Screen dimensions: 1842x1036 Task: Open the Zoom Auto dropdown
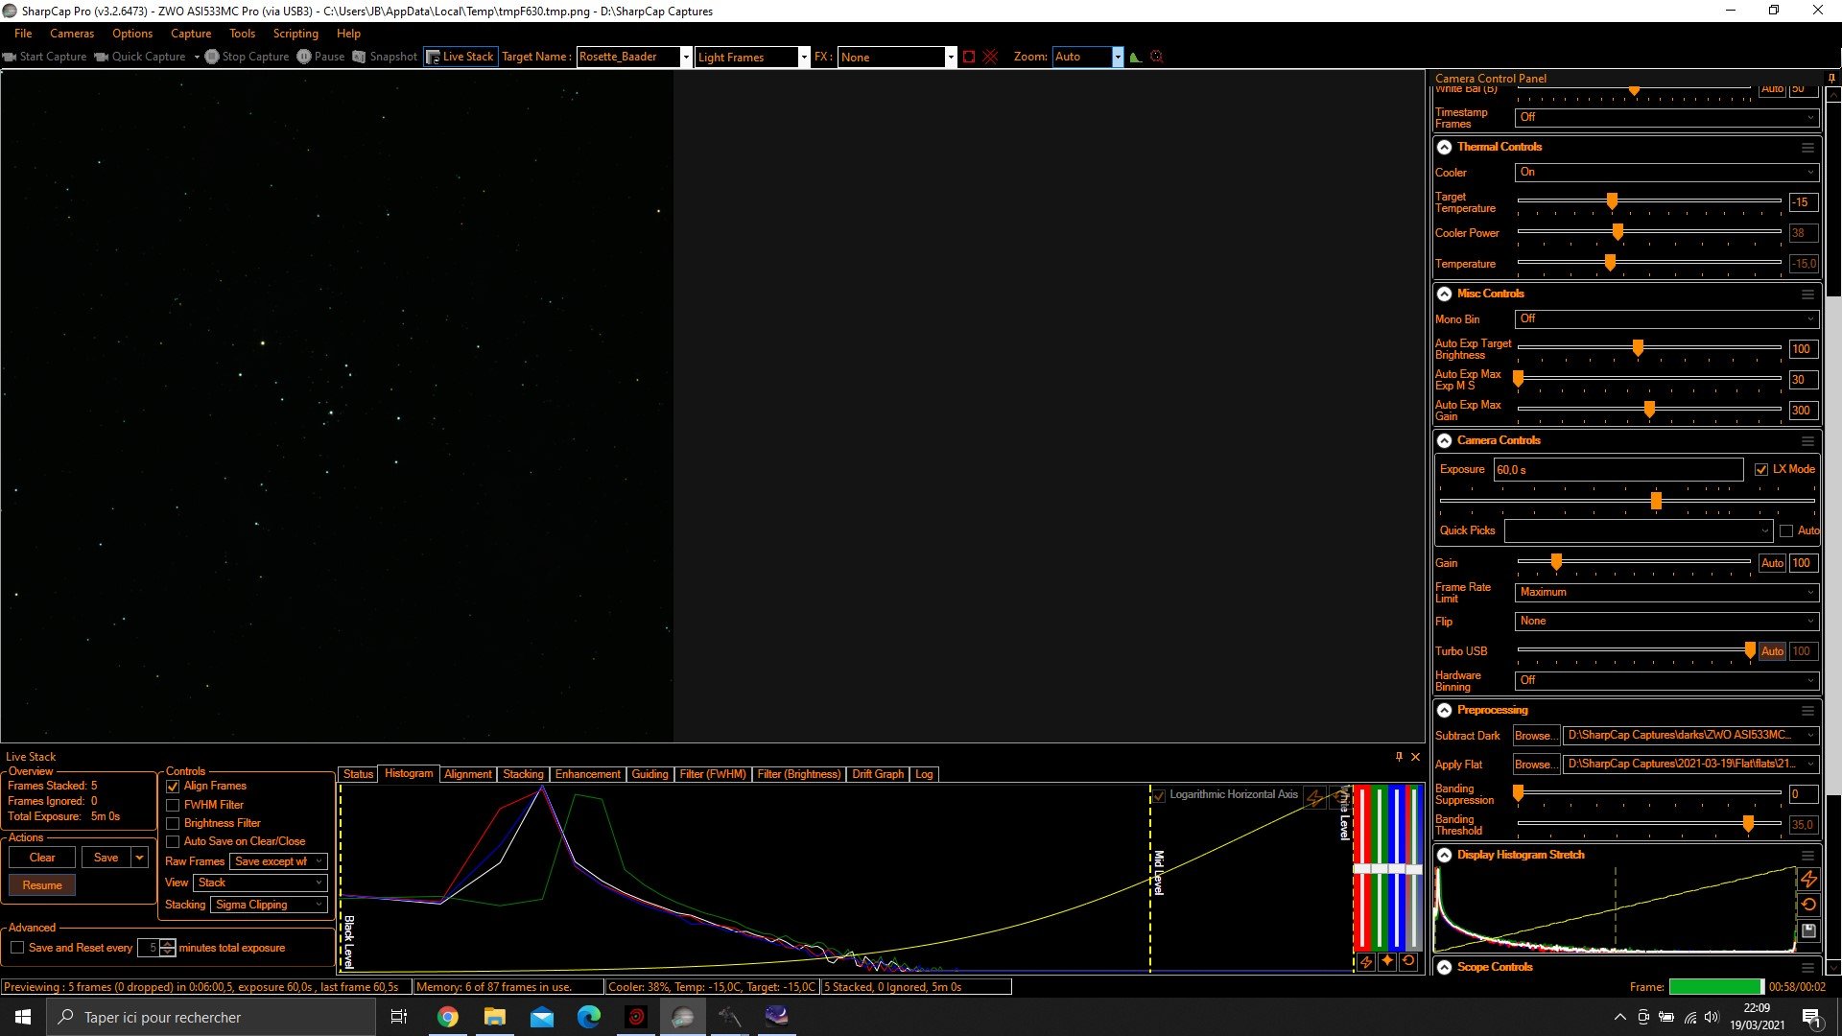click(1088, 57)
